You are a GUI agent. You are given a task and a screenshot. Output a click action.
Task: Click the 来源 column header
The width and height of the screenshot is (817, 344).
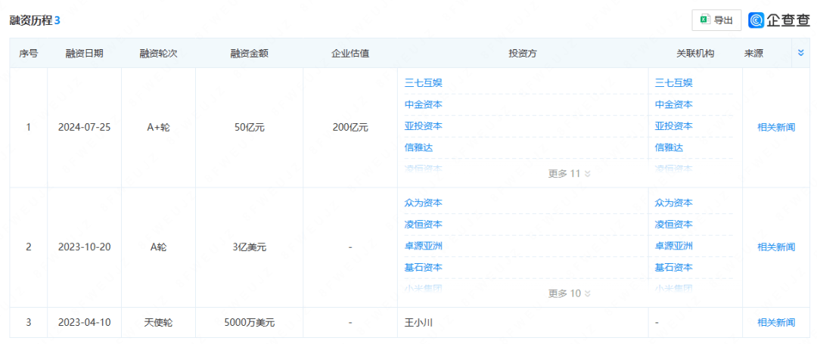(754, 53)
